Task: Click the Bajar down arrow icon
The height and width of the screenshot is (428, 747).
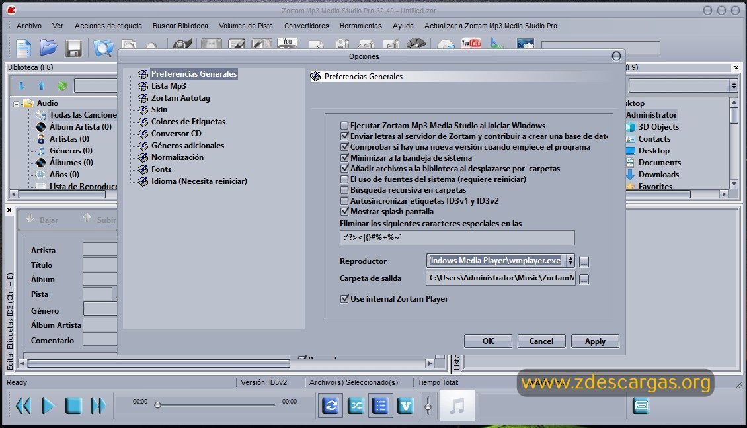Action: click(30, 218)
